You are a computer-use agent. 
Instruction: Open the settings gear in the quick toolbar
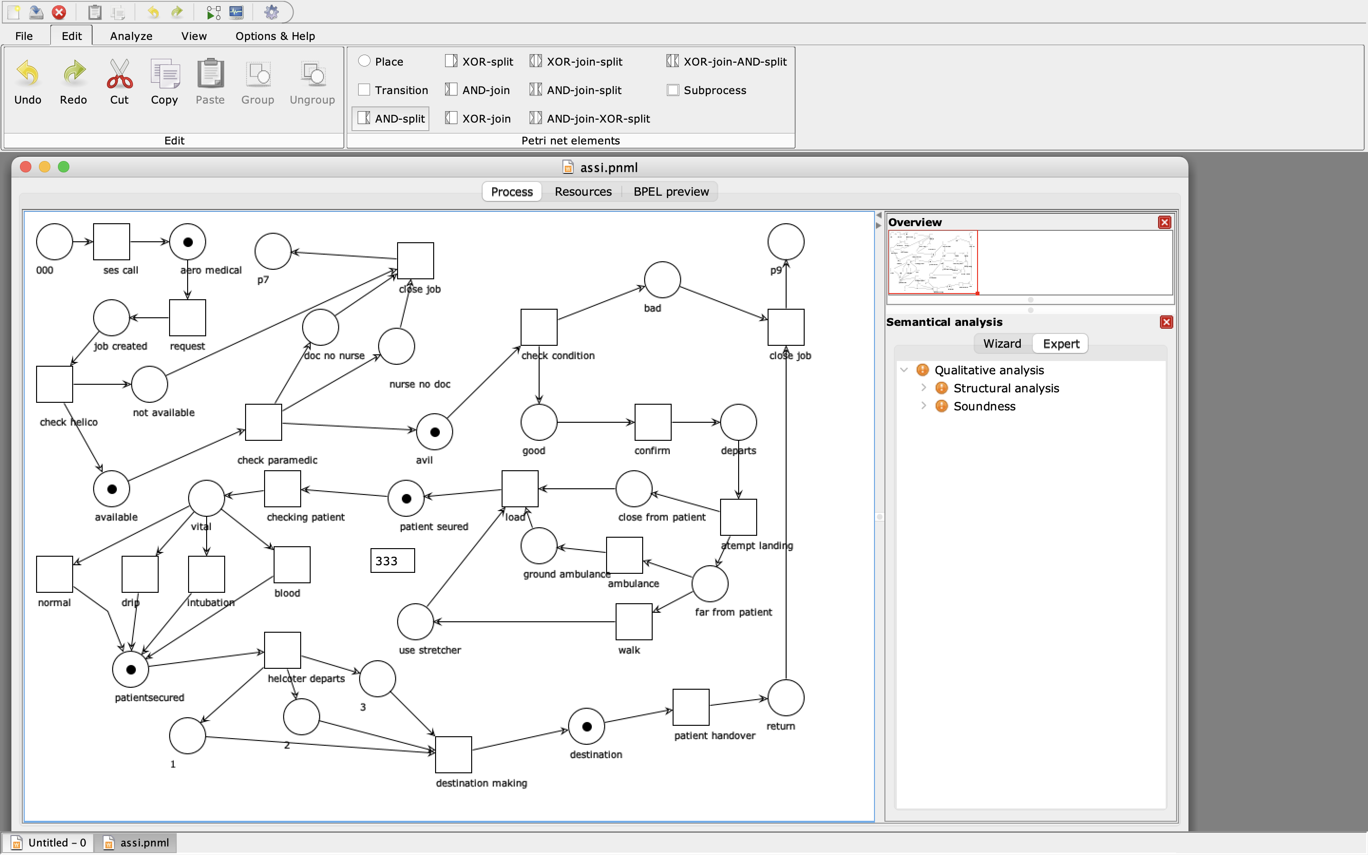(271, 12)
